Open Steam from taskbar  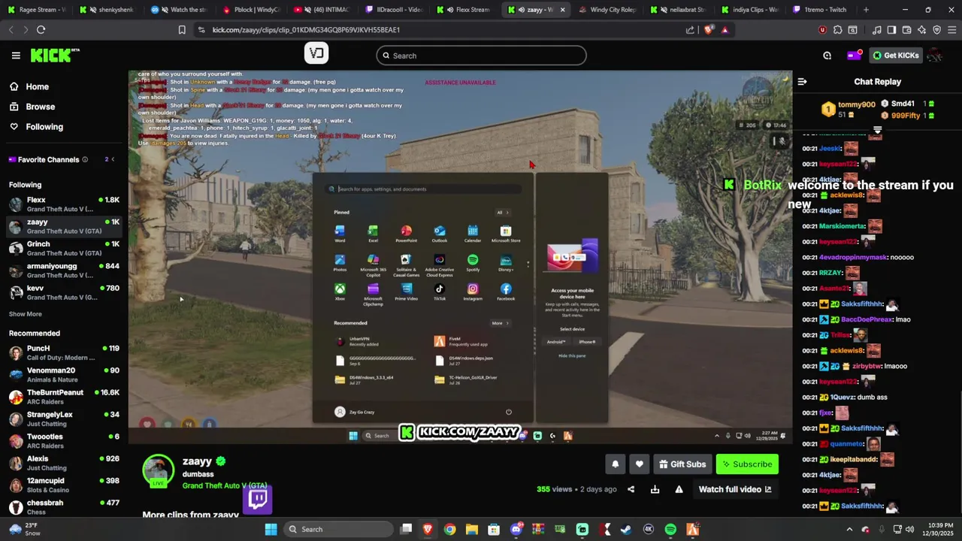[626, 529]
